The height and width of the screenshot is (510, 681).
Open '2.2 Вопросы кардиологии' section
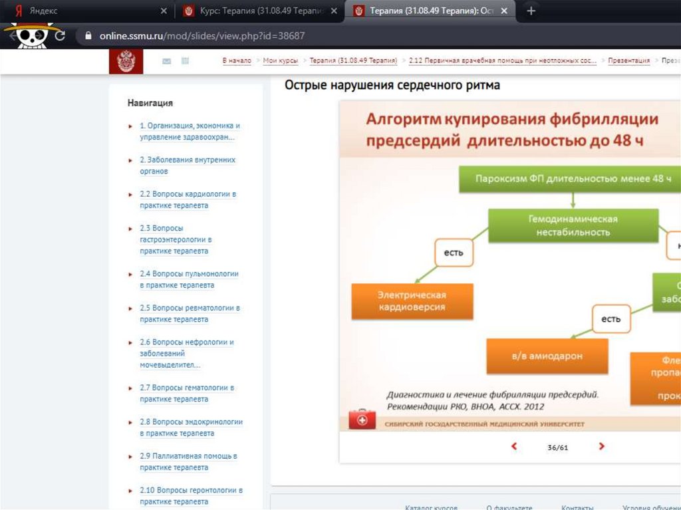click(188, 199)
